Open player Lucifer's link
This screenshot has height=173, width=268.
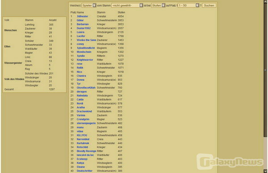tap(81, 36)
